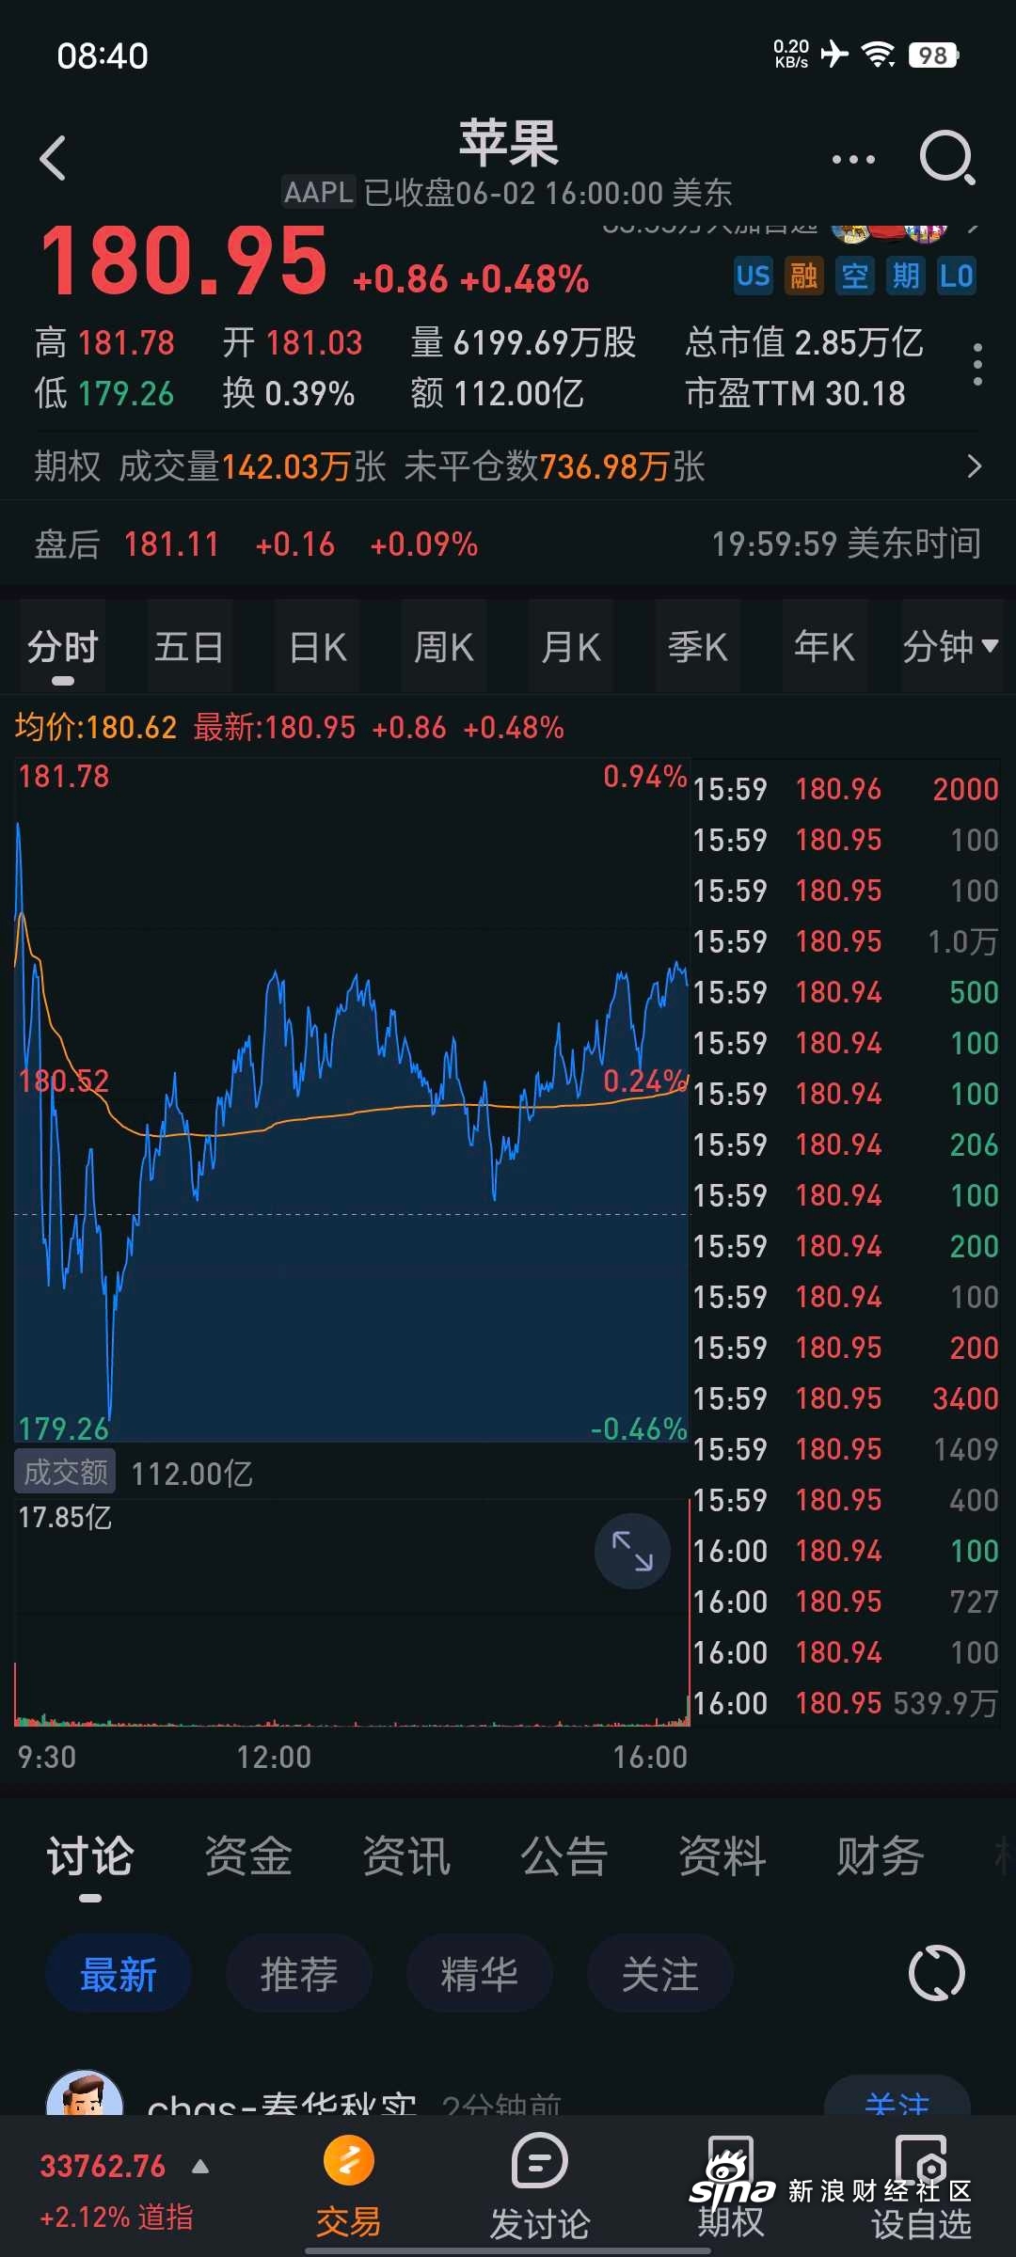Tap the large 180.95 price

point(184,260)
